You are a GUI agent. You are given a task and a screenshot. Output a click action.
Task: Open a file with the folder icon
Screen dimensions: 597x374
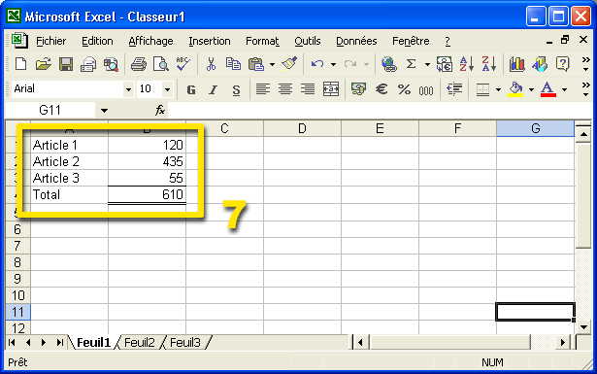click(44, 64)
